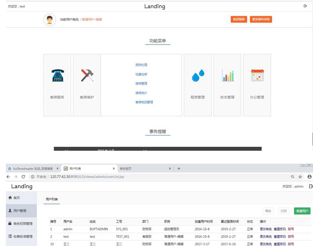Click the green 新建用户 button
Screen dimensions: 313x246
pos(302,211)
